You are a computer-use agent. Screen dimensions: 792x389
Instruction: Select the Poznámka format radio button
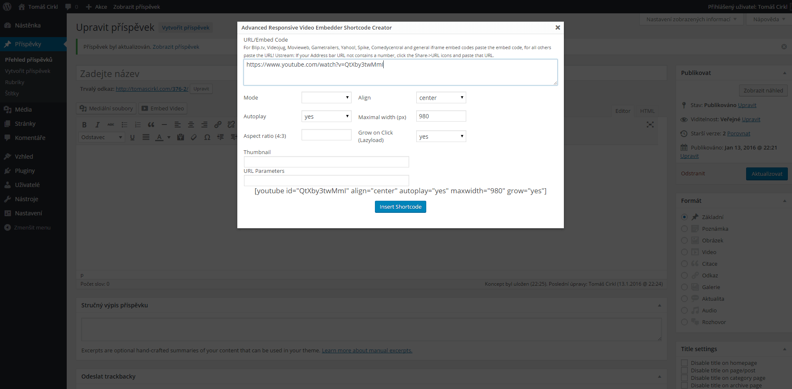click(x=684, y=229)
